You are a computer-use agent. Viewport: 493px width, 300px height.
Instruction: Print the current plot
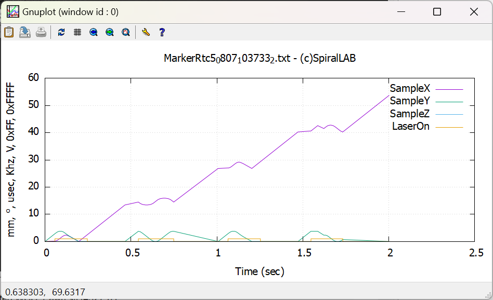(x=41, y=32)
